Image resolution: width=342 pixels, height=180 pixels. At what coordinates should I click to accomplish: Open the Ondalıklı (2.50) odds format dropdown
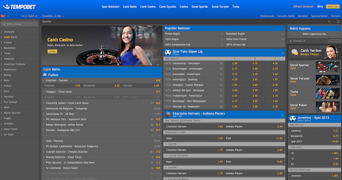click(53, 16)
